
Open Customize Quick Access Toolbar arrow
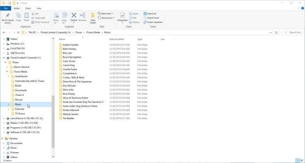click(17, 3)
